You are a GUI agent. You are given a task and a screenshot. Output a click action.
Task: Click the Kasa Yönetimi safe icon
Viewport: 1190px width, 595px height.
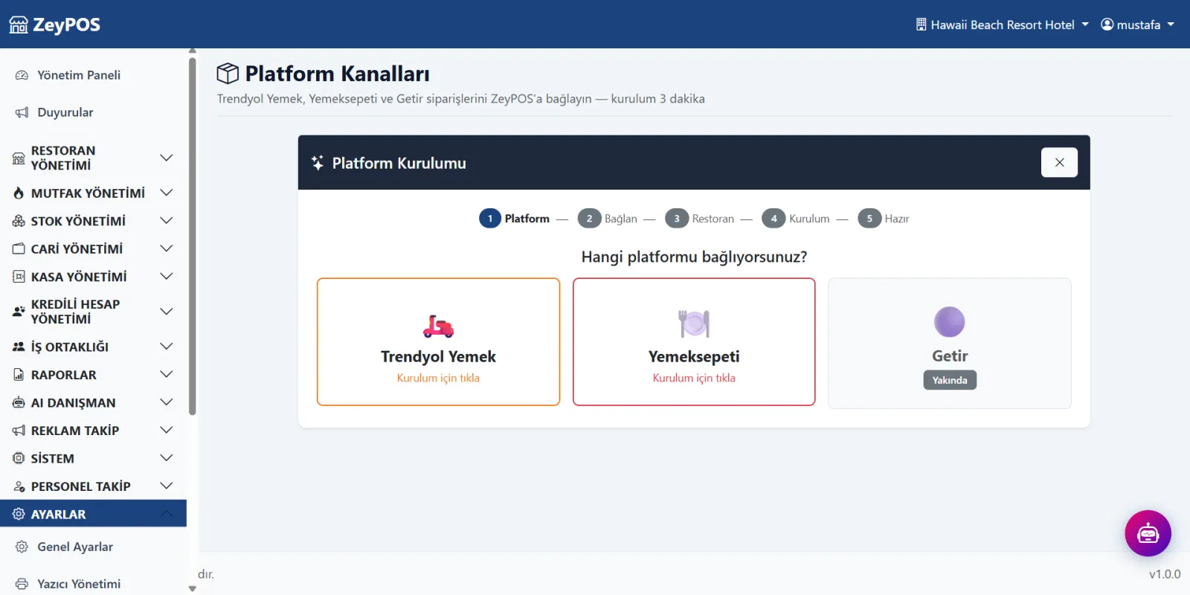(x=19, y=277)
